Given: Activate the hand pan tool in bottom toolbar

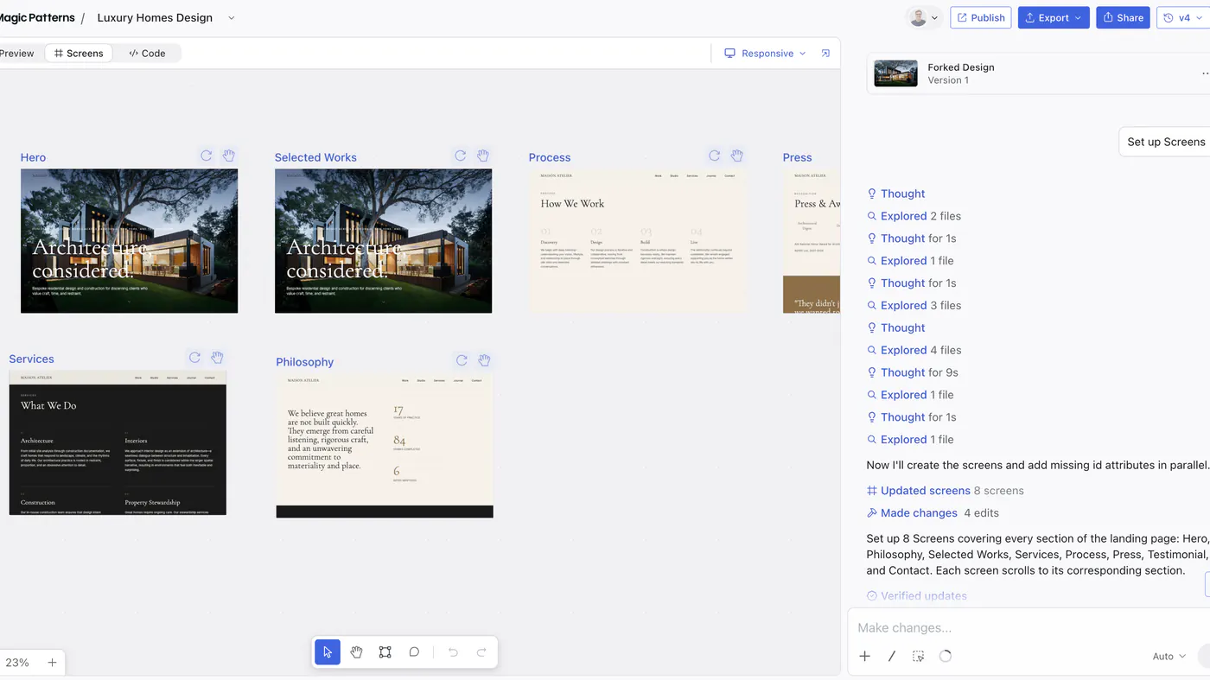Looking at the screenshot, I should tap(356, 652).
